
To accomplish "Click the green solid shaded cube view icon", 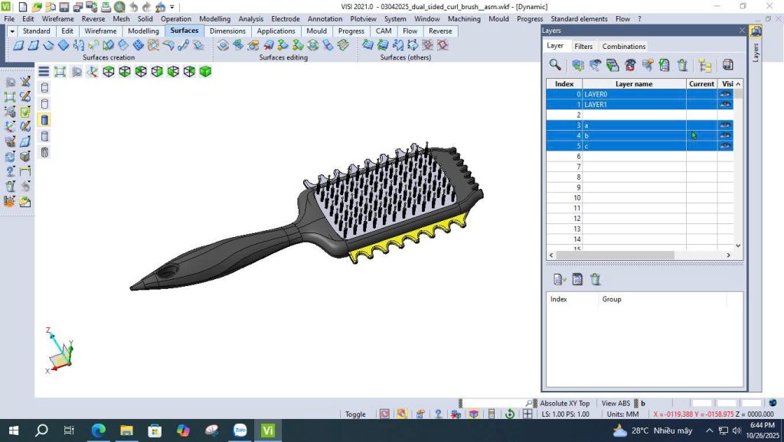I will point(205,72).
